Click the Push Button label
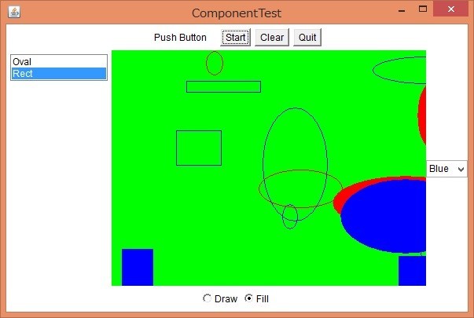The height and width of the screenshot is (318, 474). 180,38
